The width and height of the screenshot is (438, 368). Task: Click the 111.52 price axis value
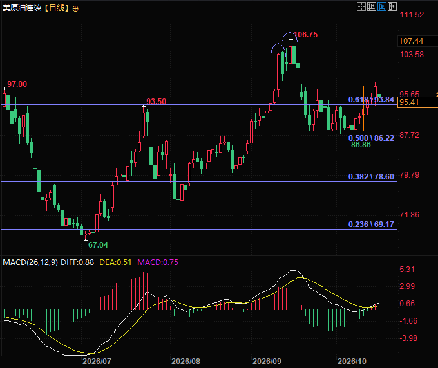(x=412, y=15)
